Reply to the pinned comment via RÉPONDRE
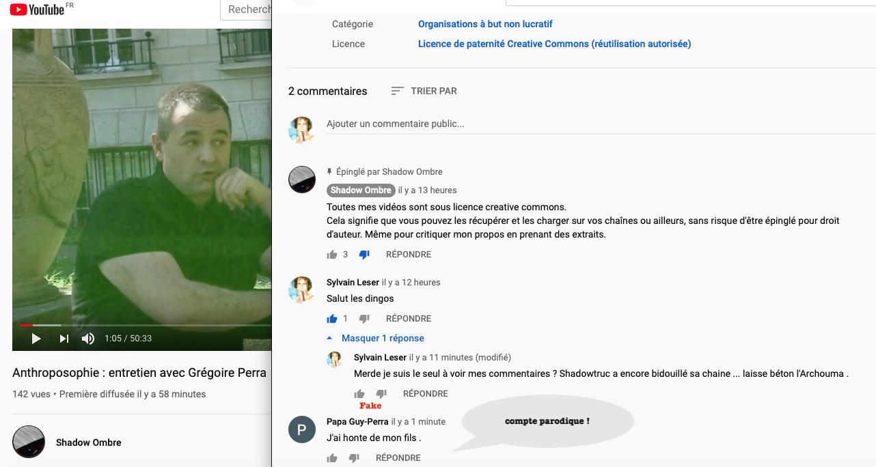 409,255
